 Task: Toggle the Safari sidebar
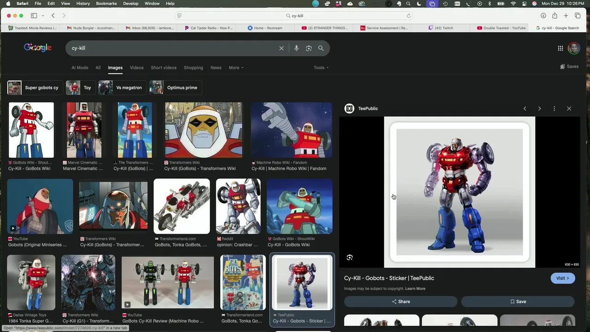pyautogui.click(x=34, y=16)
